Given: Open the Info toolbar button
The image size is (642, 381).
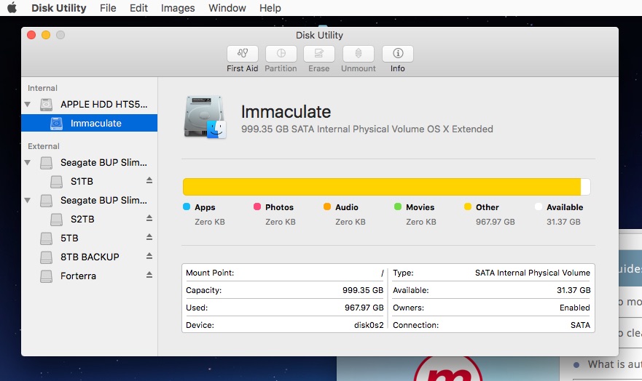Looking at the screenshot, I should click(398, 54).
